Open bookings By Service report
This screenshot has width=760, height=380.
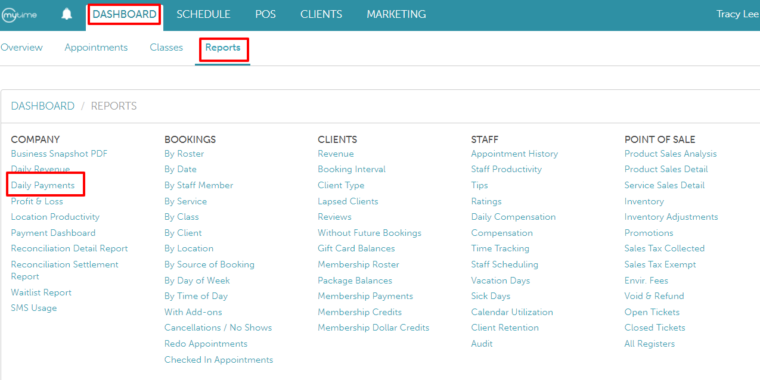pyautogui.click(x=186, y=201)
